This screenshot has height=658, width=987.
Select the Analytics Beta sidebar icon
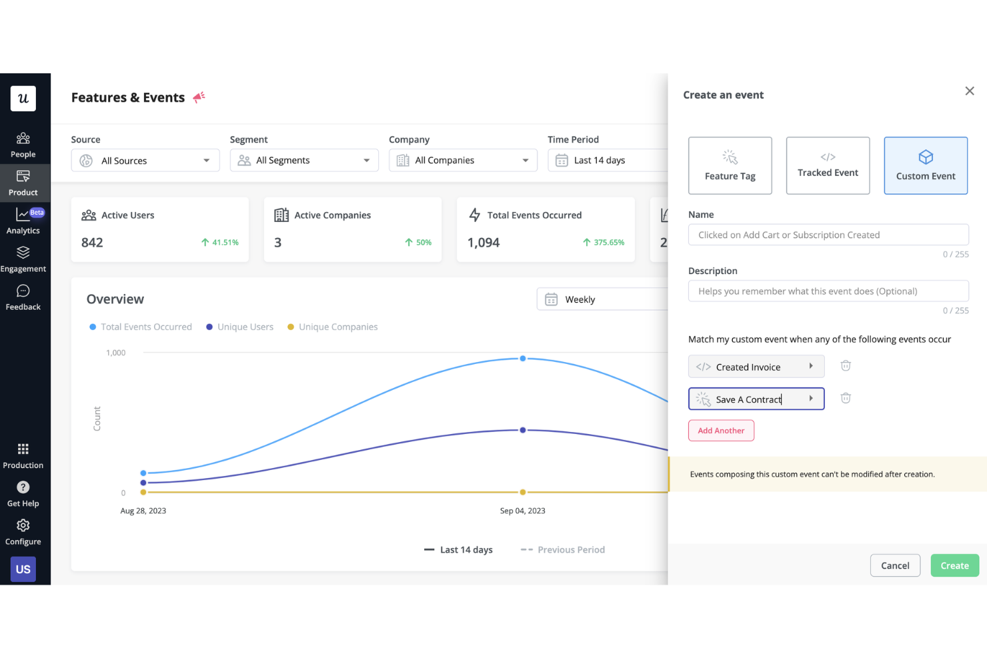point(24,221)
